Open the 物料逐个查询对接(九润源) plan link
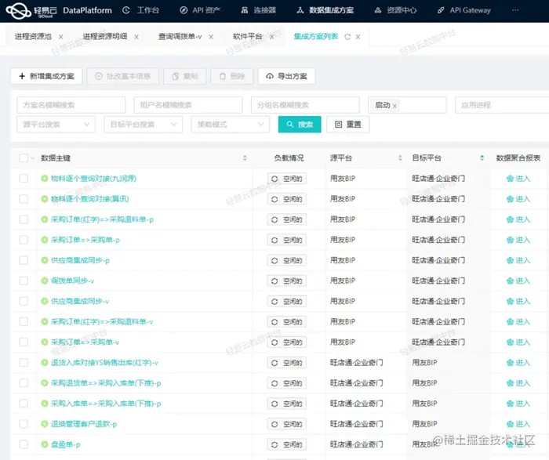Viewport: 549px width, 460px height. coord(93,179)
